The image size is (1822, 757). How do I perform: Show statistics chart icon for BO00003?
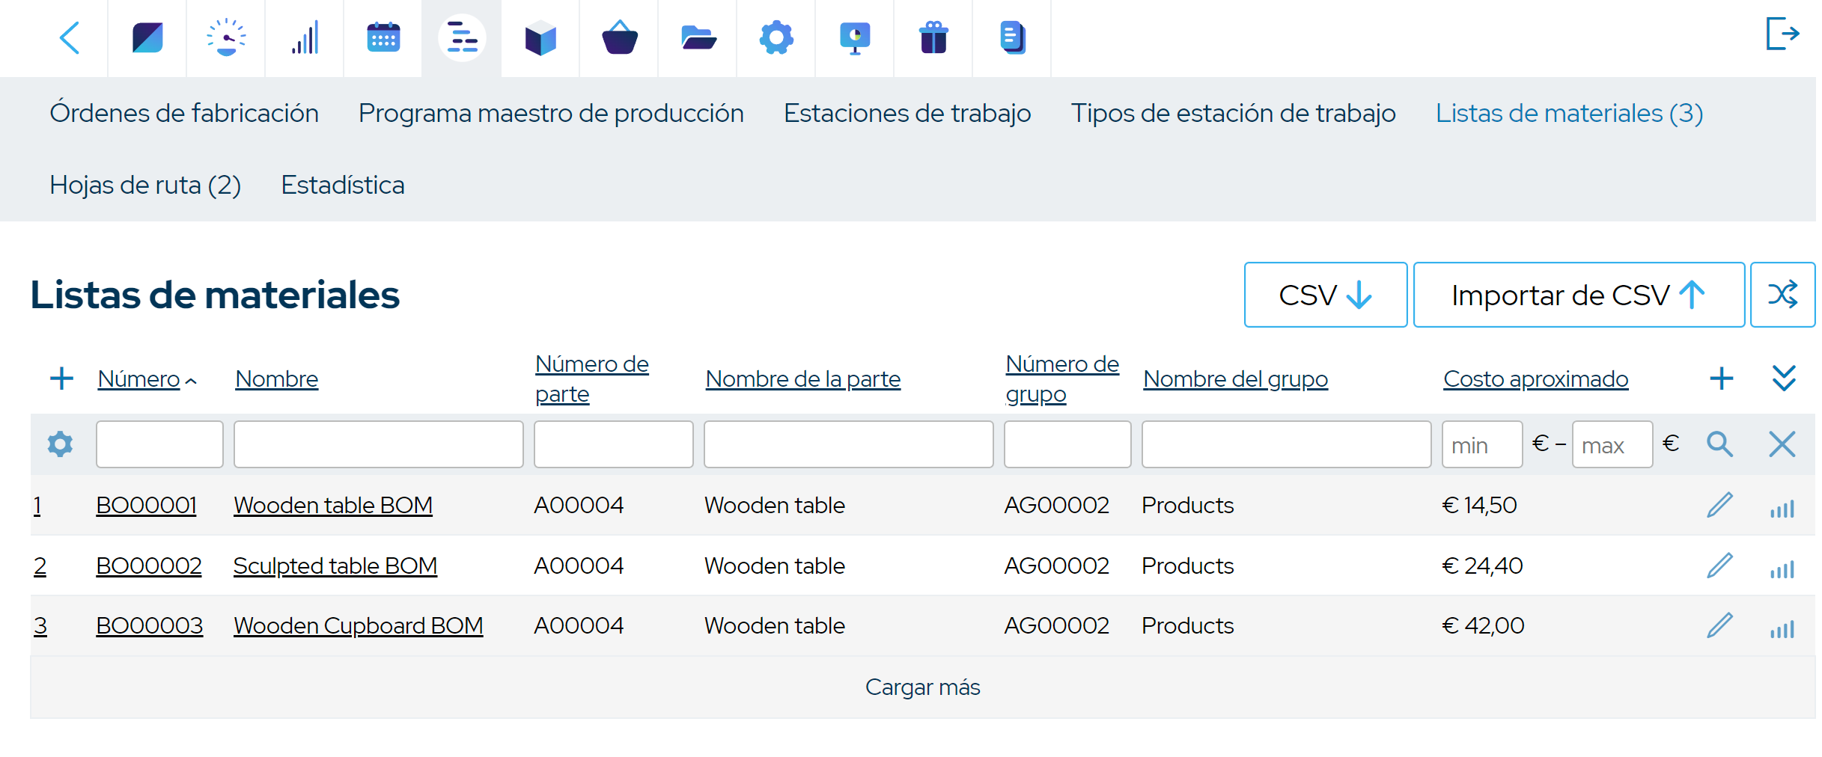pos(1782,628)
